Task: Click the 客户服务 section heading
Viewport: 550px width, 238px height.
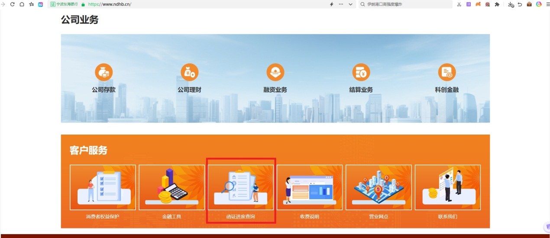Action: (88, 151)
